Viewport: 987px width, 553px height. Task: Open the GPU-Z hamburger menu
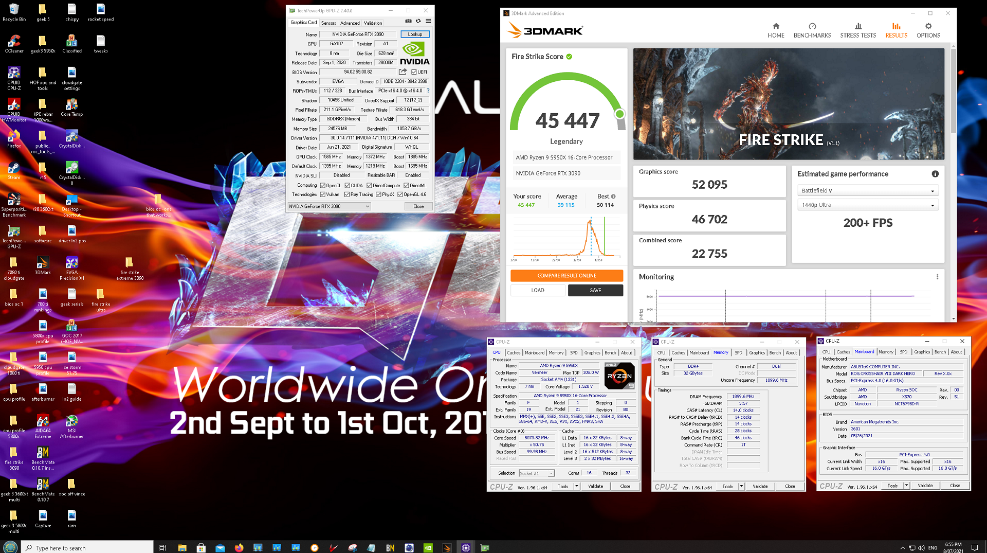pyautogui.click(x=428, y=21)
